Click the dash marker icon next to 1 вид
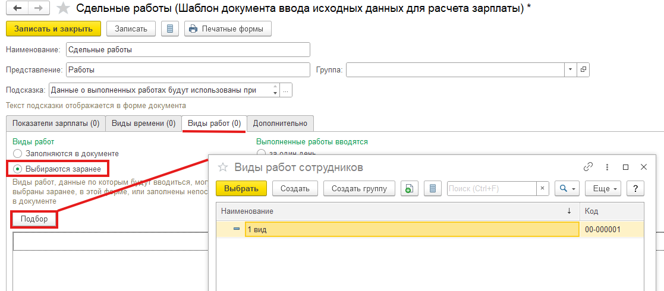Image resolution: width=664 pixels, height=291 pixels. click(x=237, y=229)
